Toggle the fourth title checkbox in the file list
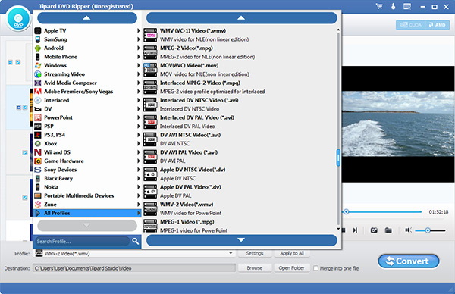The width and height of the screenshot is (455, 294). point(25,198)
